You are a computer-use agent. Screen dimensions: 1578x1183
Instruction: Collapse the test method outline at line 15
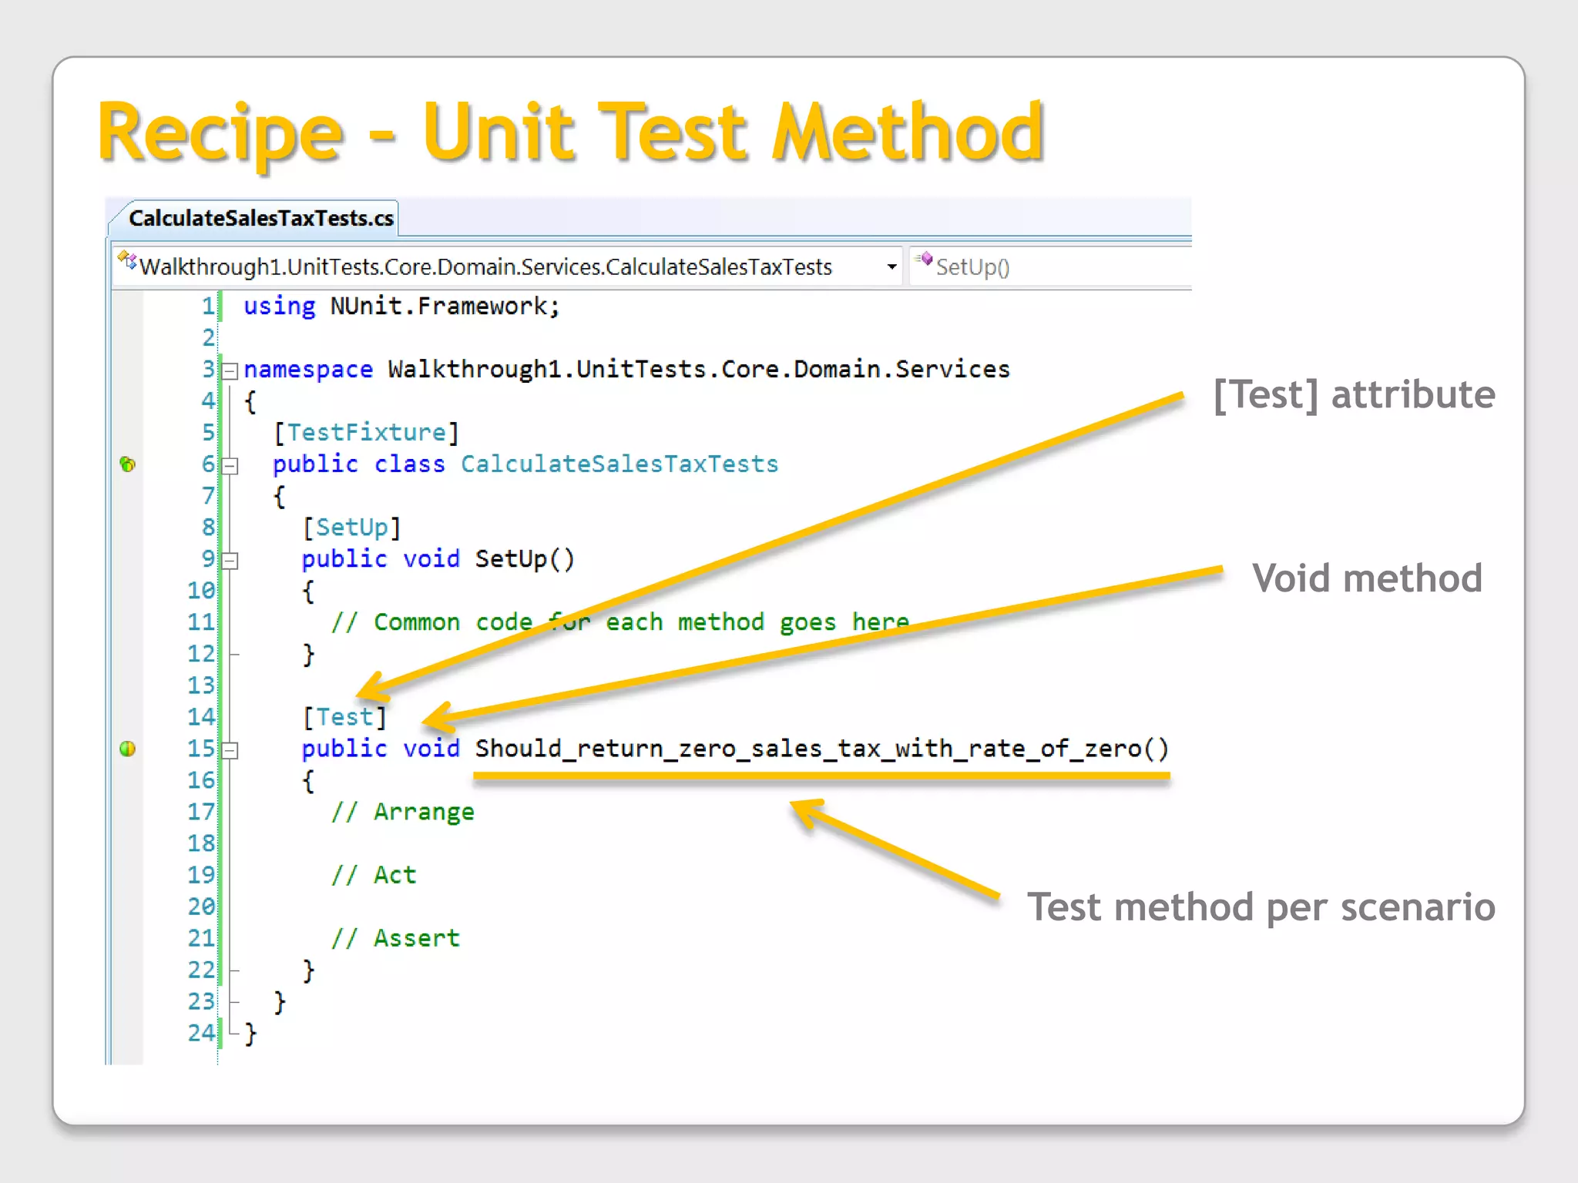coord(230,750)
